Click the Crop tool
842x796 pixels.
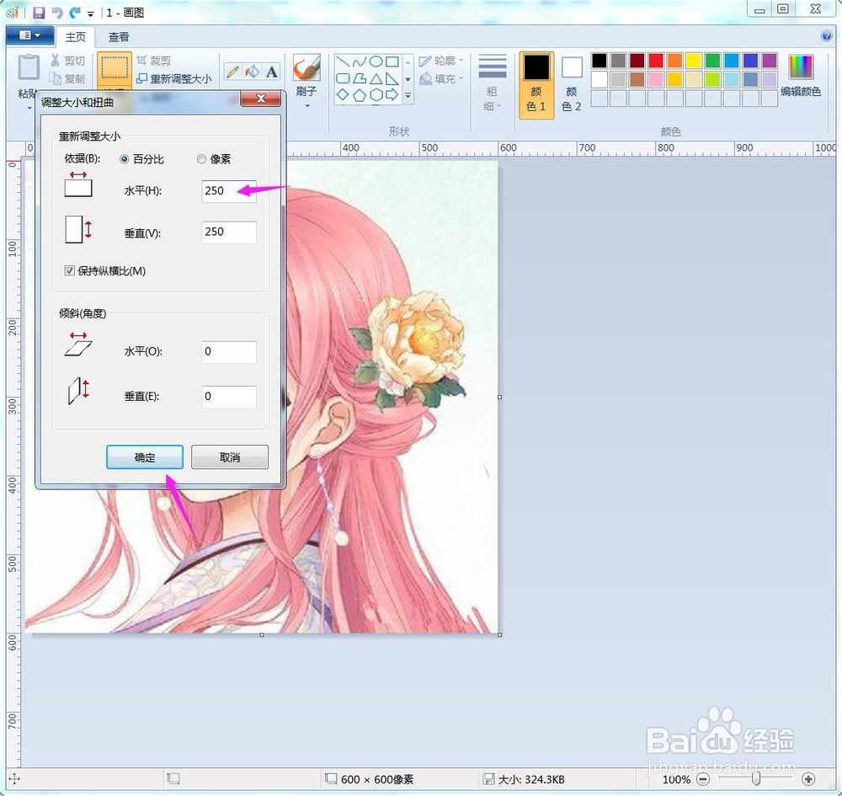154,60
